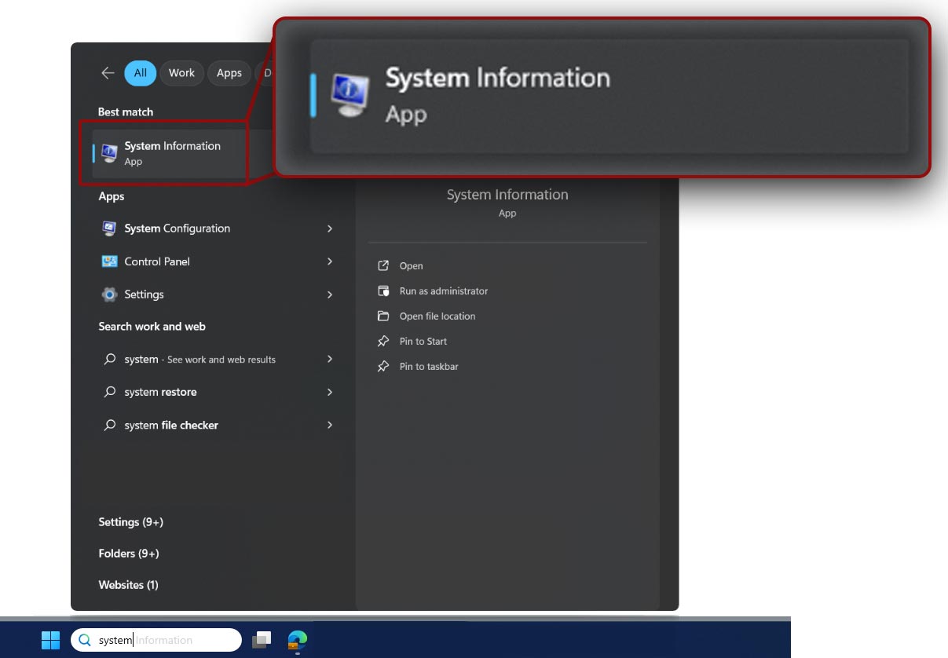This screenshot has height=658, width=948.
Task: Select the All filter tab
Action: point(140,73)
